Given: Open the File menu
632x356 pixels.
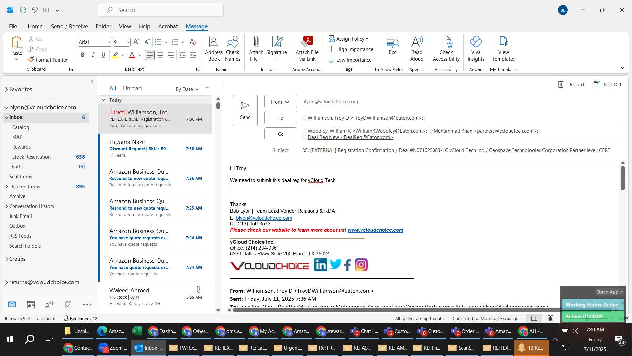Looking at the screenshot, I should 13,26.
